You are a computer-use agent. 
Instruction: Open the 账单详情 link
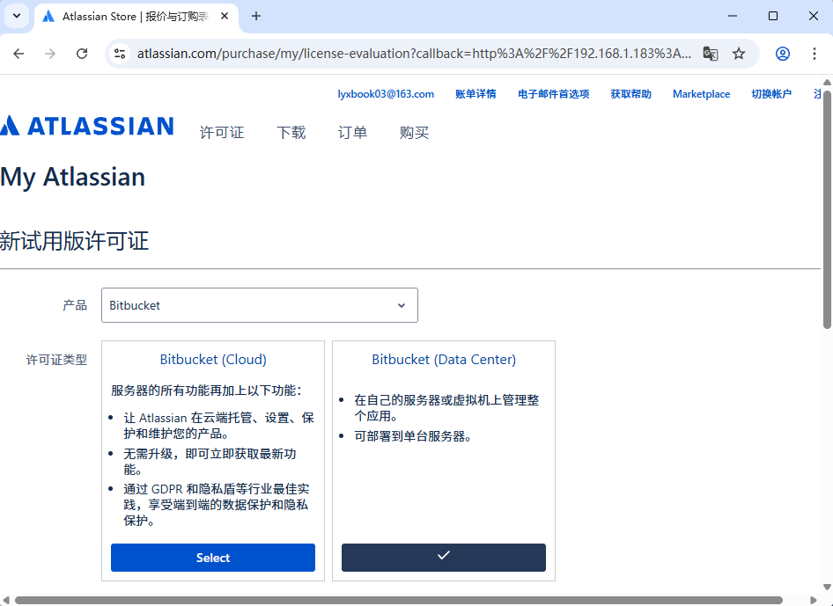476,94
